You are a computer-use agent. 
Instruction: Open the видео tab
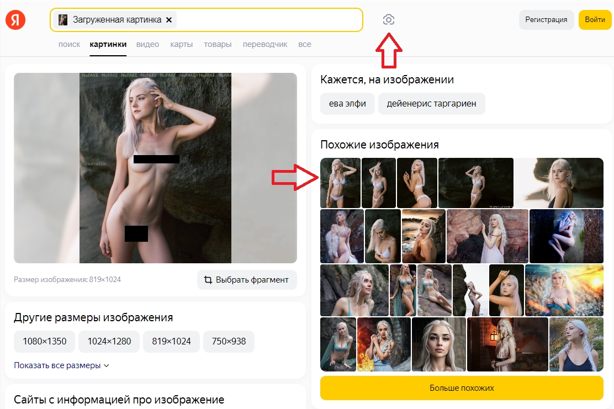pyautogui.click(x=147, y=44)
